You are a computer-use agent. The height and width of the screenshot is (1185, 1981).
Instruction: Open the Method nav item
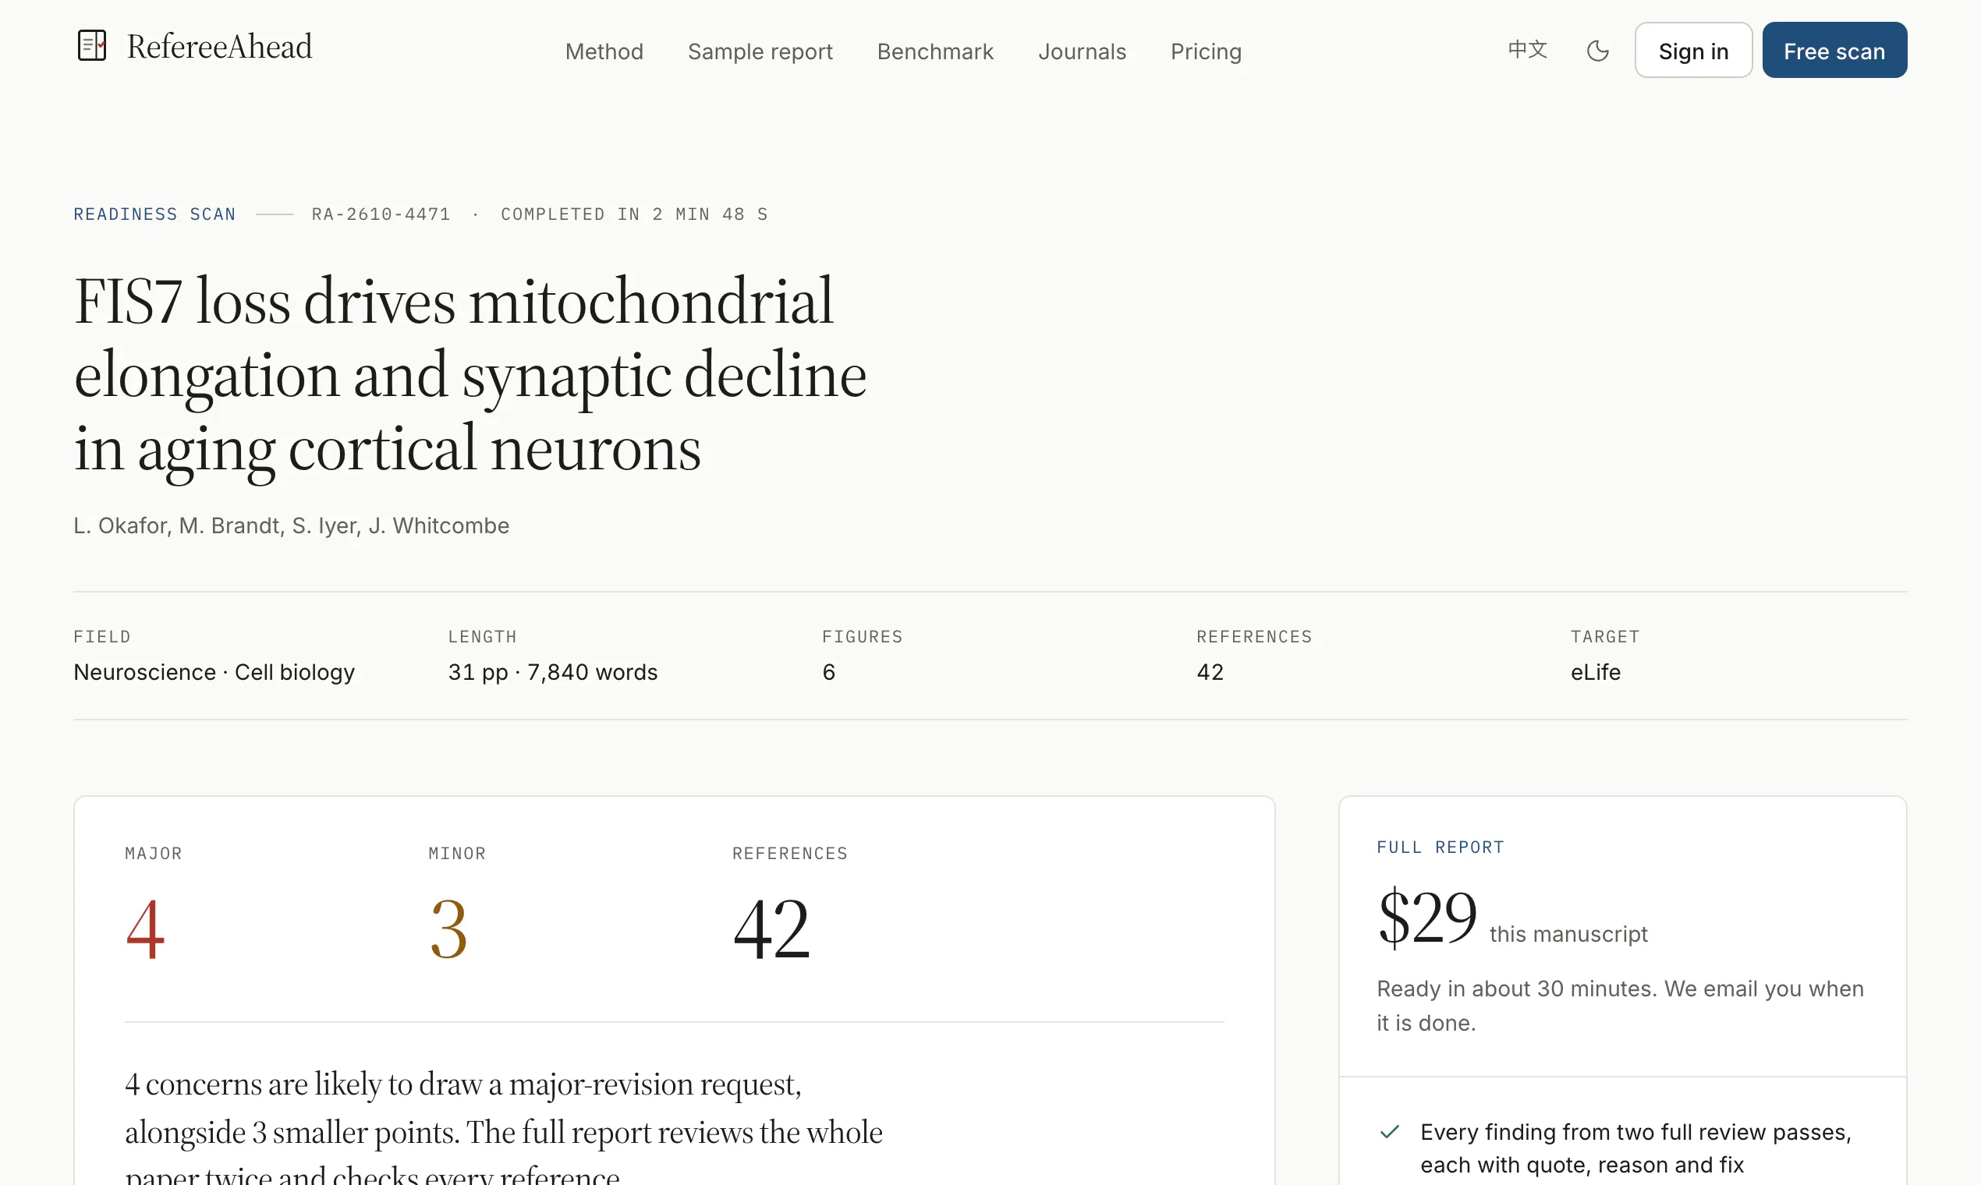pyautogui.click(x=604, y=51)
